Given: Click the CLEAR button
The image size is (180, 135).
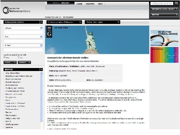Looking at the screenshot, I should [10, 62].
